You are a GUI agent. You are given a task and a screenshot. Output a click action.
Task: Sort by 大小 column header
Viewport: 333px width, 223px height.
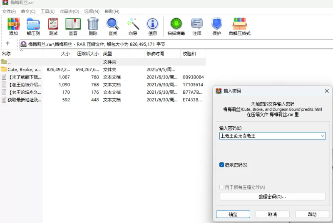click(57, 54)
